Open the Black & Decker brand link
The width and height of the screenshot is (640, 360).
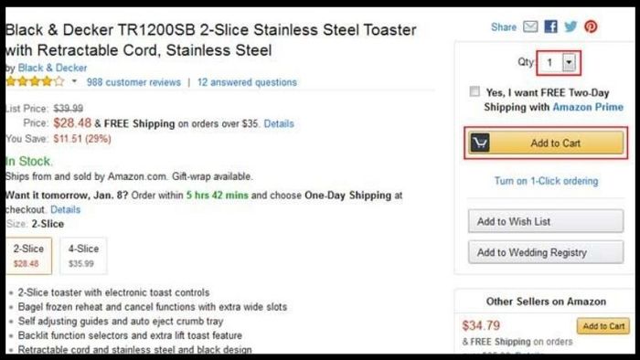tap(52, 68)
